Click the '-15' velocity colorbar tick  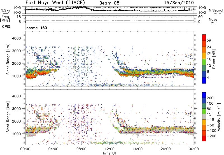coord(211,119)
